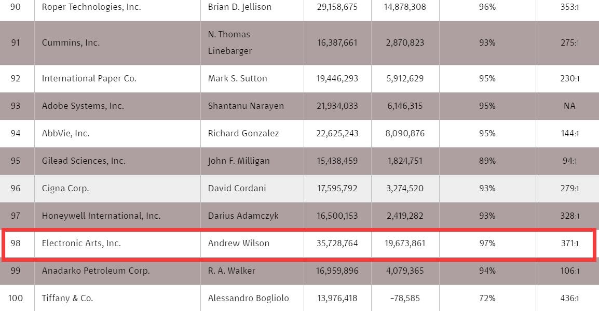The width and height of the screenshot is (599, 311).
Task: Select John F. Milligan's name
Action: pyautogui.click(x=238, y=161)
